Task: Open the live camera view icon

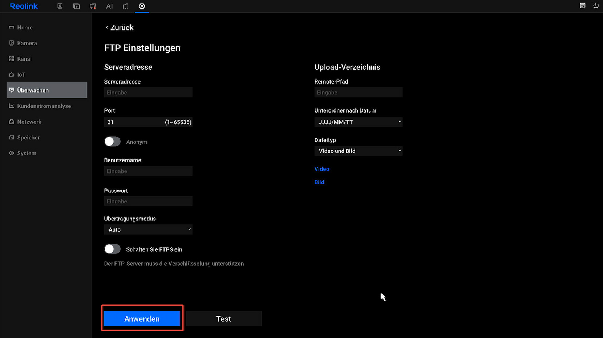Action: pyautogui.click(x=60, y=6)
